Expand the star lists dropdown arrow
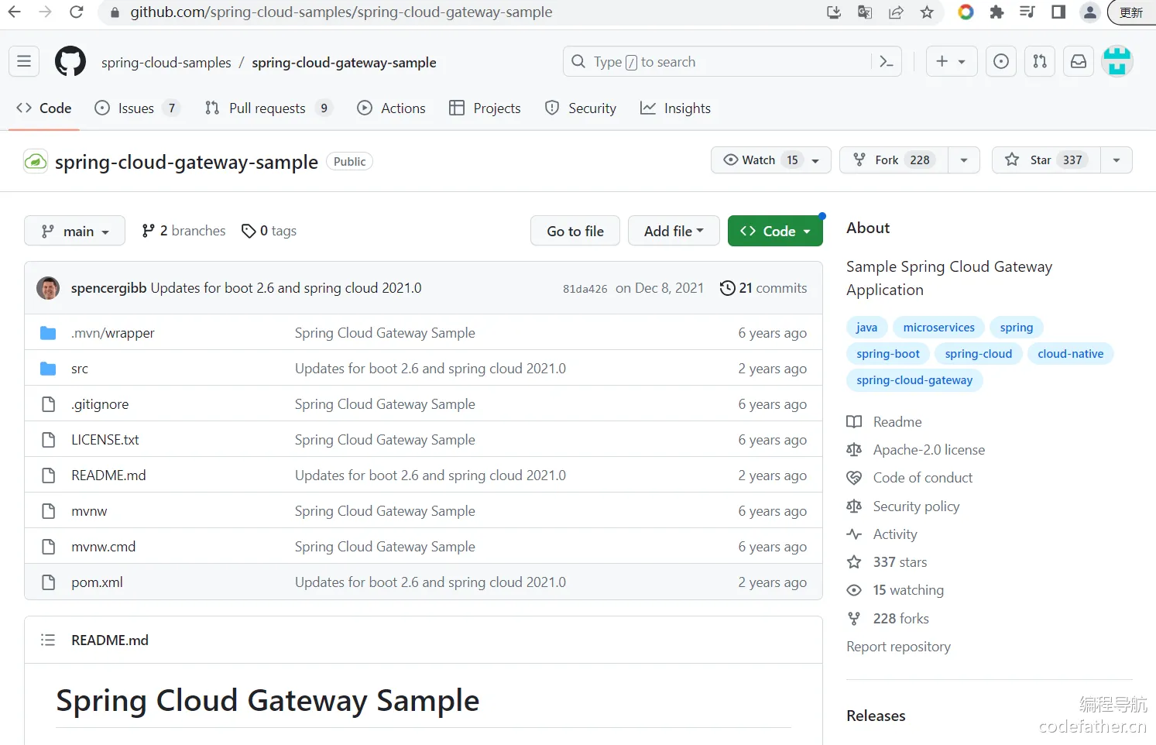The width and height of the screenshot is (1156, 745). coord(1117,160)
